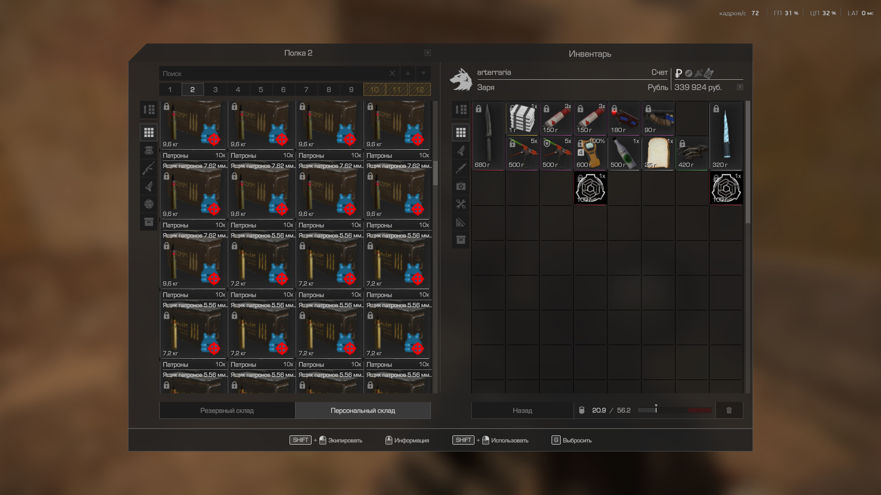This screenshot has height=495, width=881.
Task: Select the coin currency icon next to ruble
Action: 688,73
